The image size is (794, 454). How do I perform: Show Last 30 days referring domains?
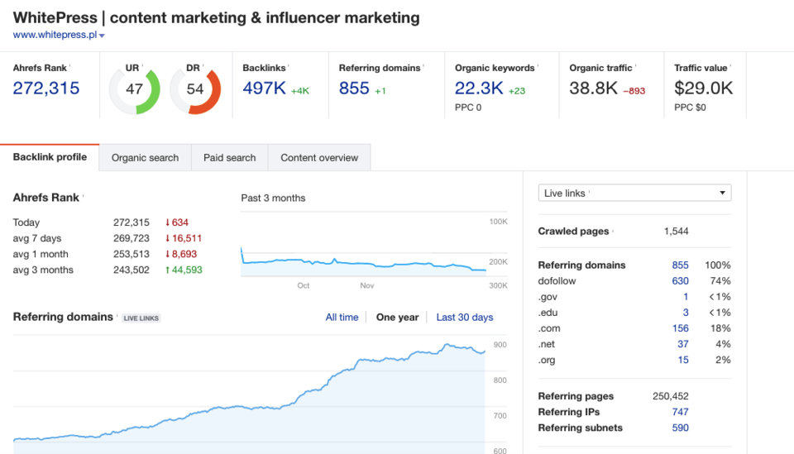pyautogui.click(x=464, y=318)
